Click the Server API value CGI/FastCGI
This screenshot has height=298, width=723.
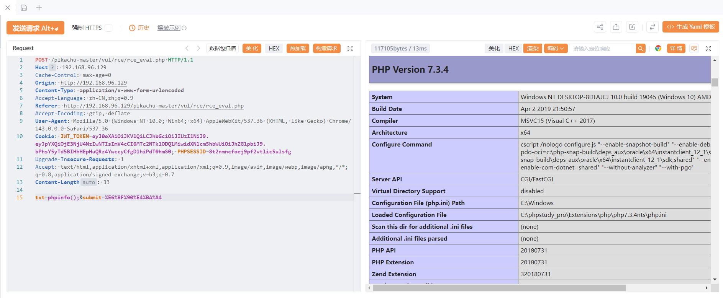[537, 179]
